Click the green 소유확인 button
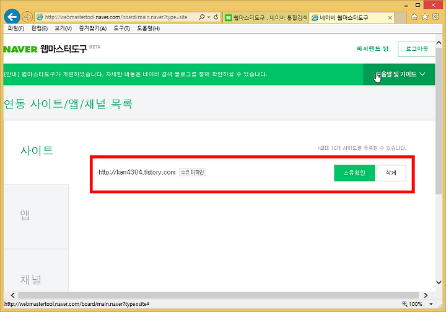Screen dimensions: 446x312 354,173
